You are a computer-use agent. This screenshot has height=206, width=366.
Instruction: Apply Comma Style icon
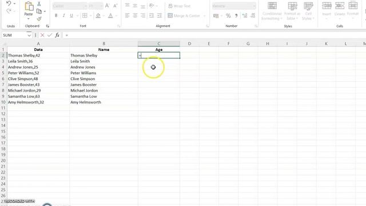(236, 15)
